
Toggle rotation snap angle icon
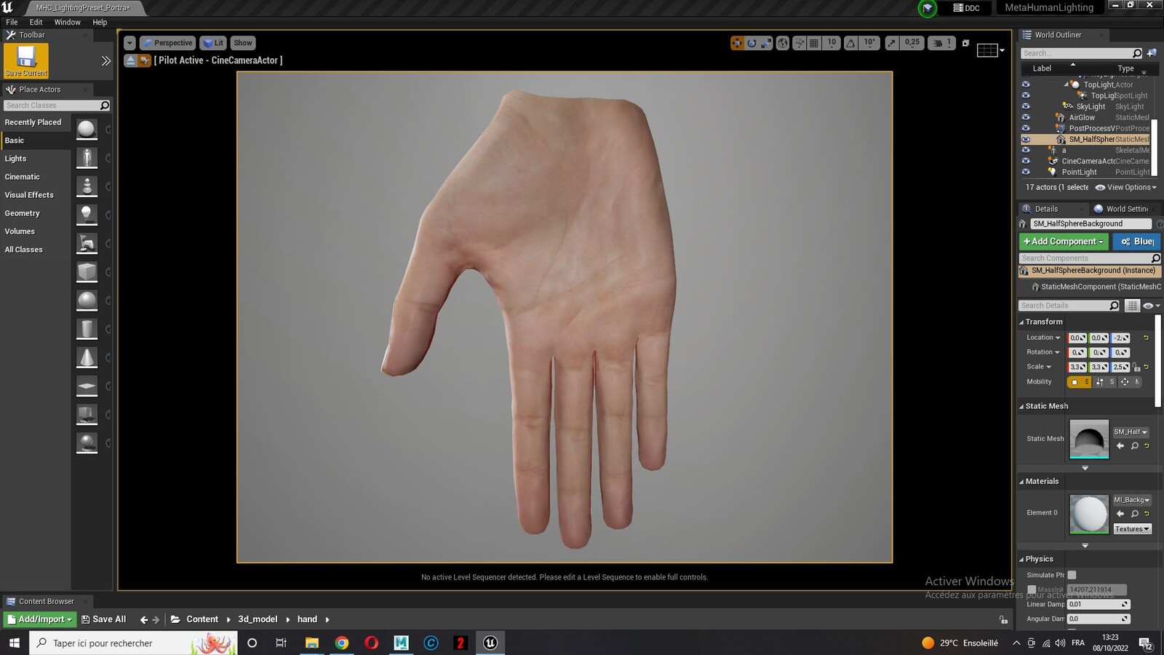pos(850,43)
